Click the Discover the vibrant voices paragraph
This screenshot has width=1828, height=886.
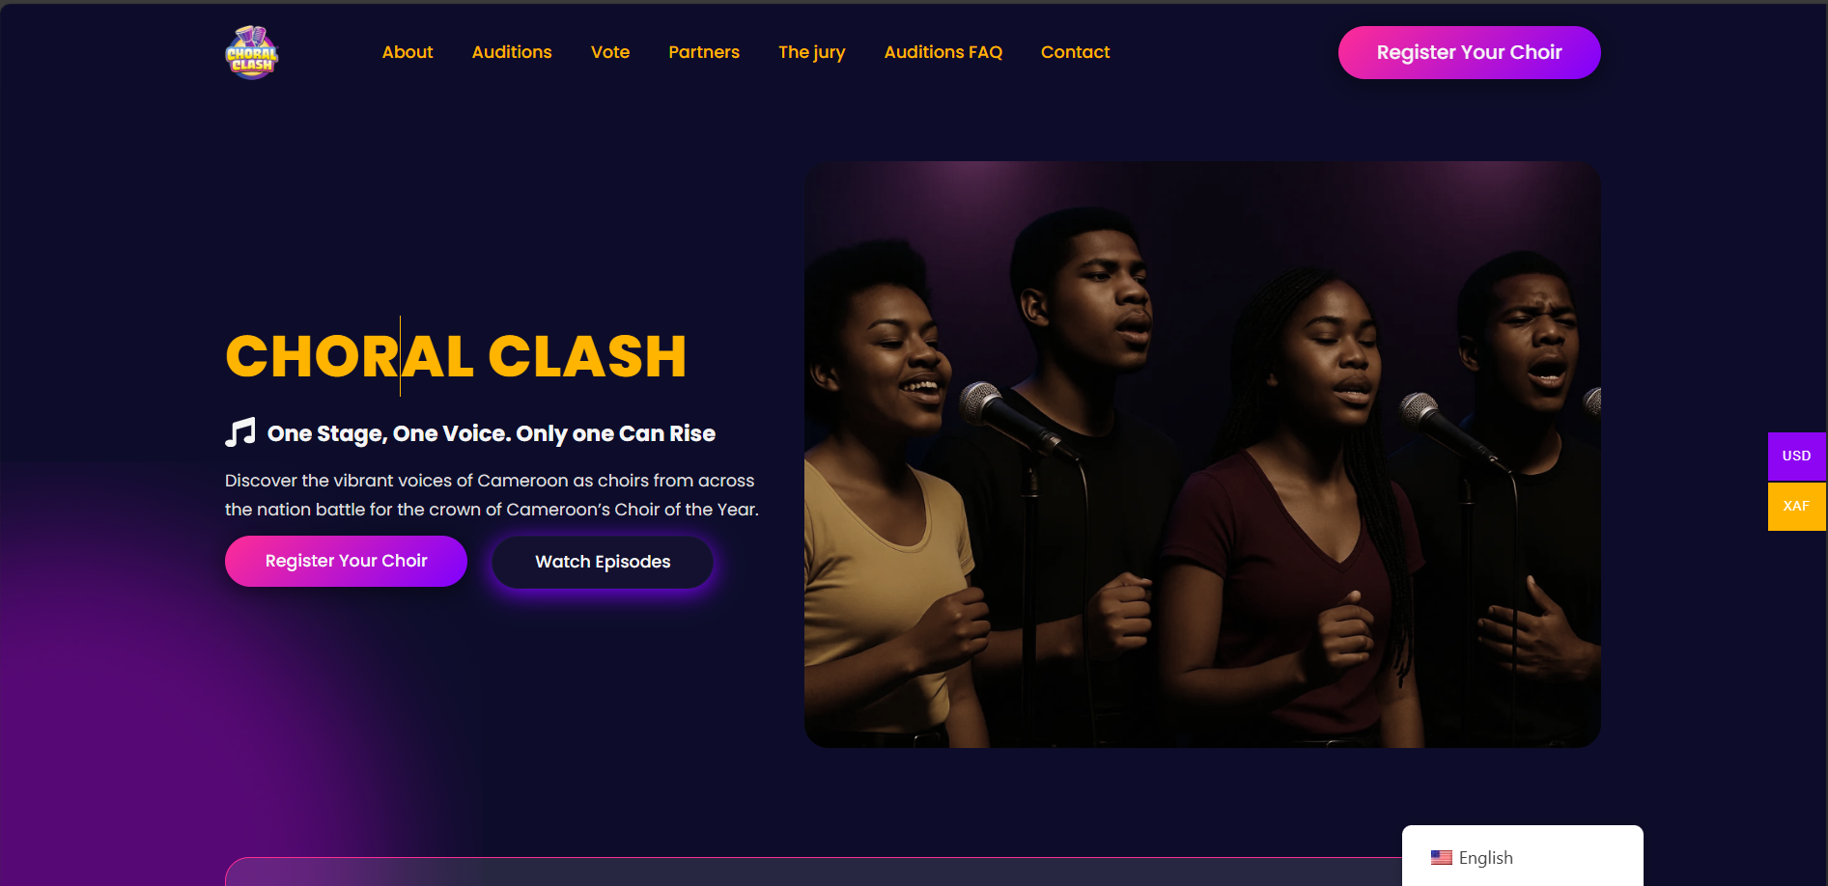pyautogui.click(x=492, y=494)
